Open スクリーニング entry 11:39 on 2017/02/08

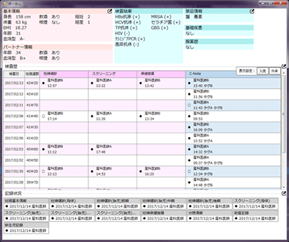coord(113,116)
